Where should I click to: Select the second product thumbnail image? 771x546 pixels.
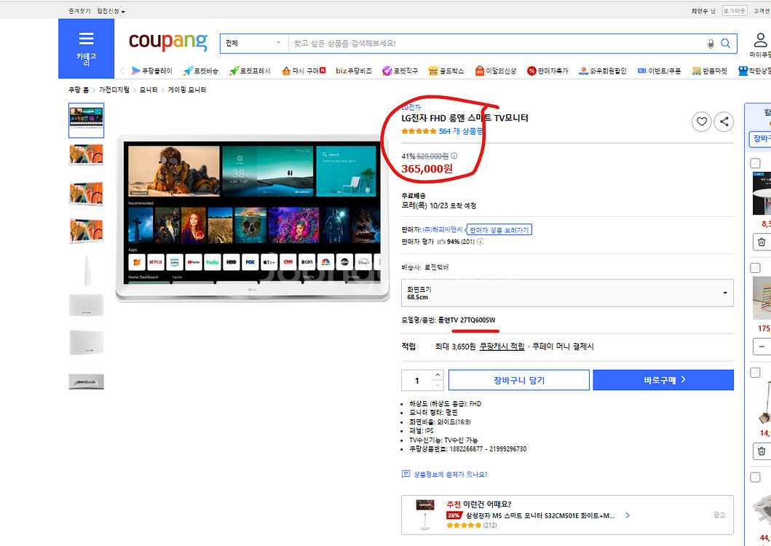coord(86,154)
